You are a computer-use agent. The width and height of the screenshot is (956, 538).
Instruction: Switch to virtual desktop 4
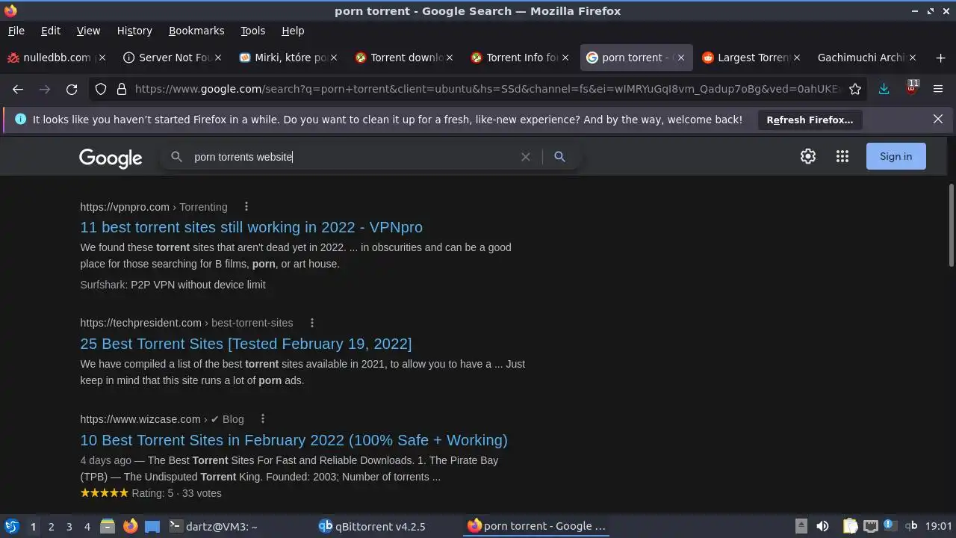(x=87, y=526)
